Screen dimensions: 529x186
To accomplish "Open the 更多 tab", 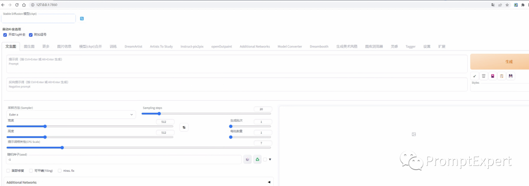I will click(46, 46).
